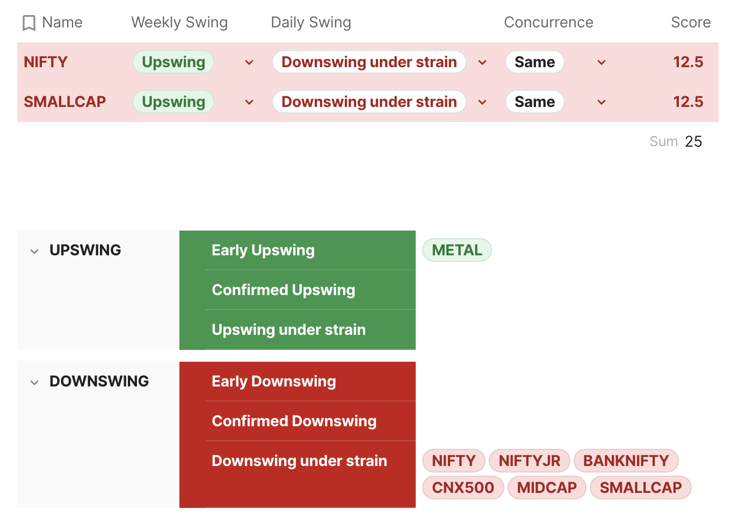Click the bookmark icon beside Name header
This screenshot has width=753, height=516.
pos(29,23)
